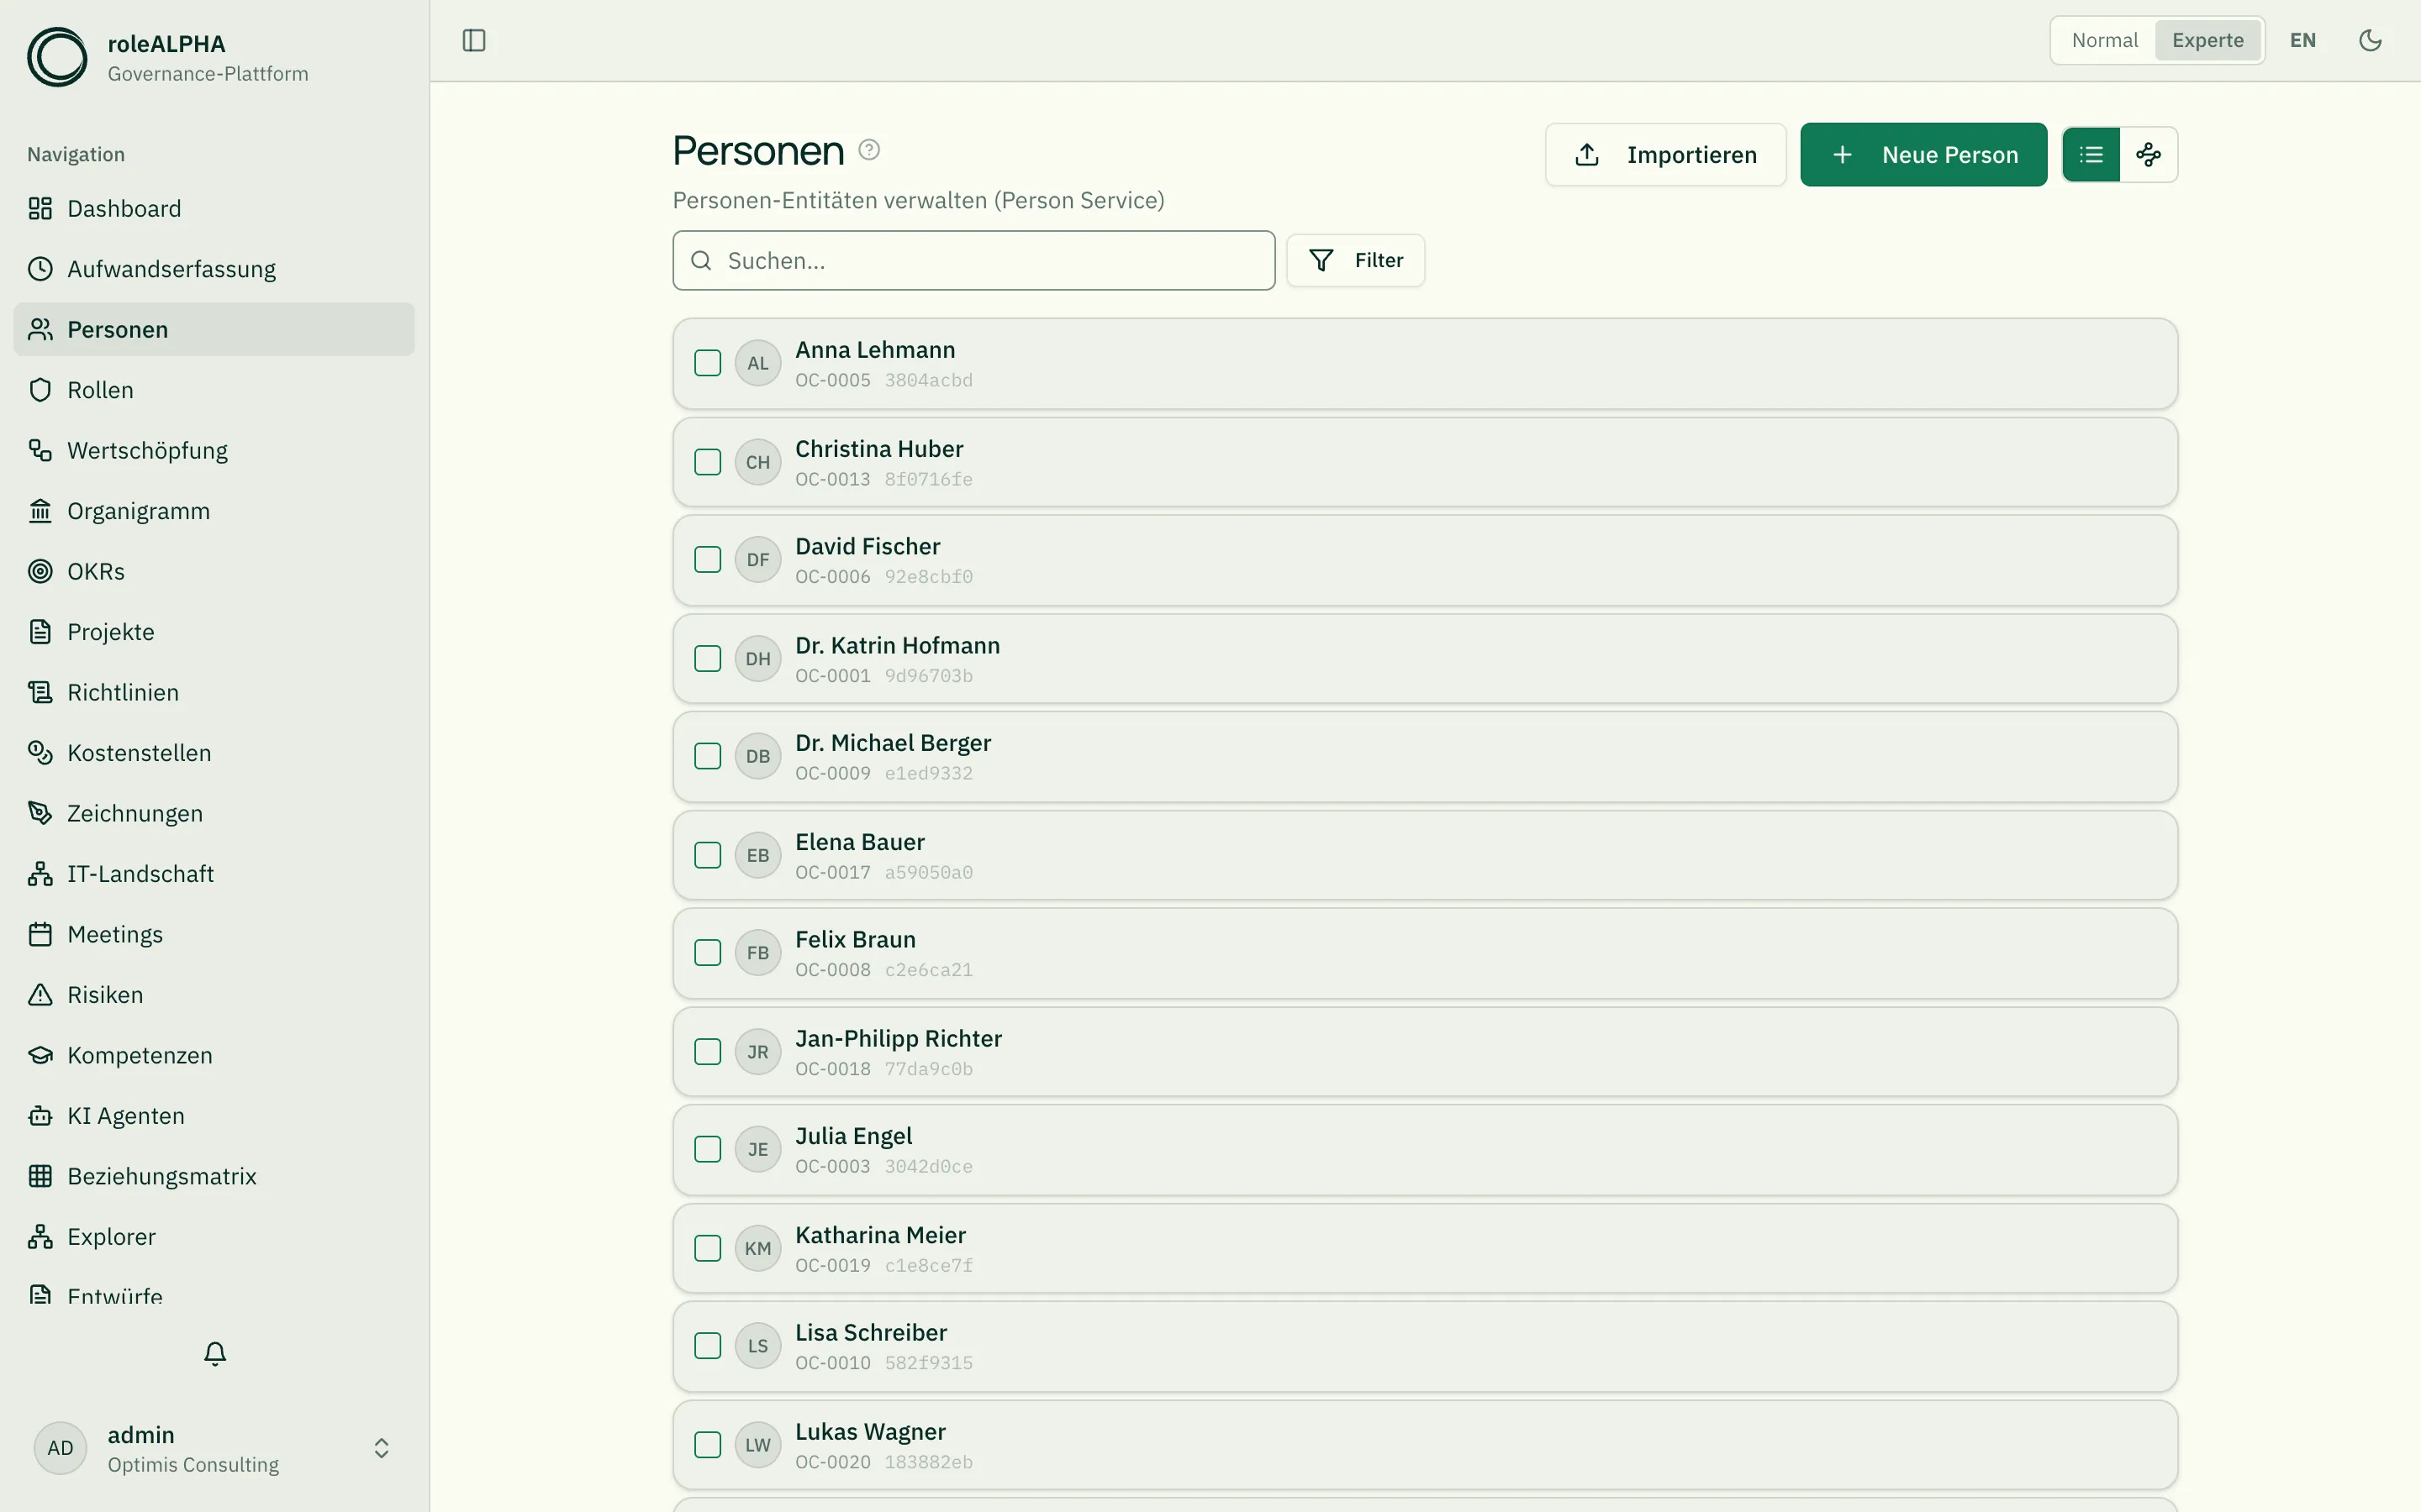The image size is (2421, 1512).
Task: Open the Filter options
Action: (x=1356, y=260)
